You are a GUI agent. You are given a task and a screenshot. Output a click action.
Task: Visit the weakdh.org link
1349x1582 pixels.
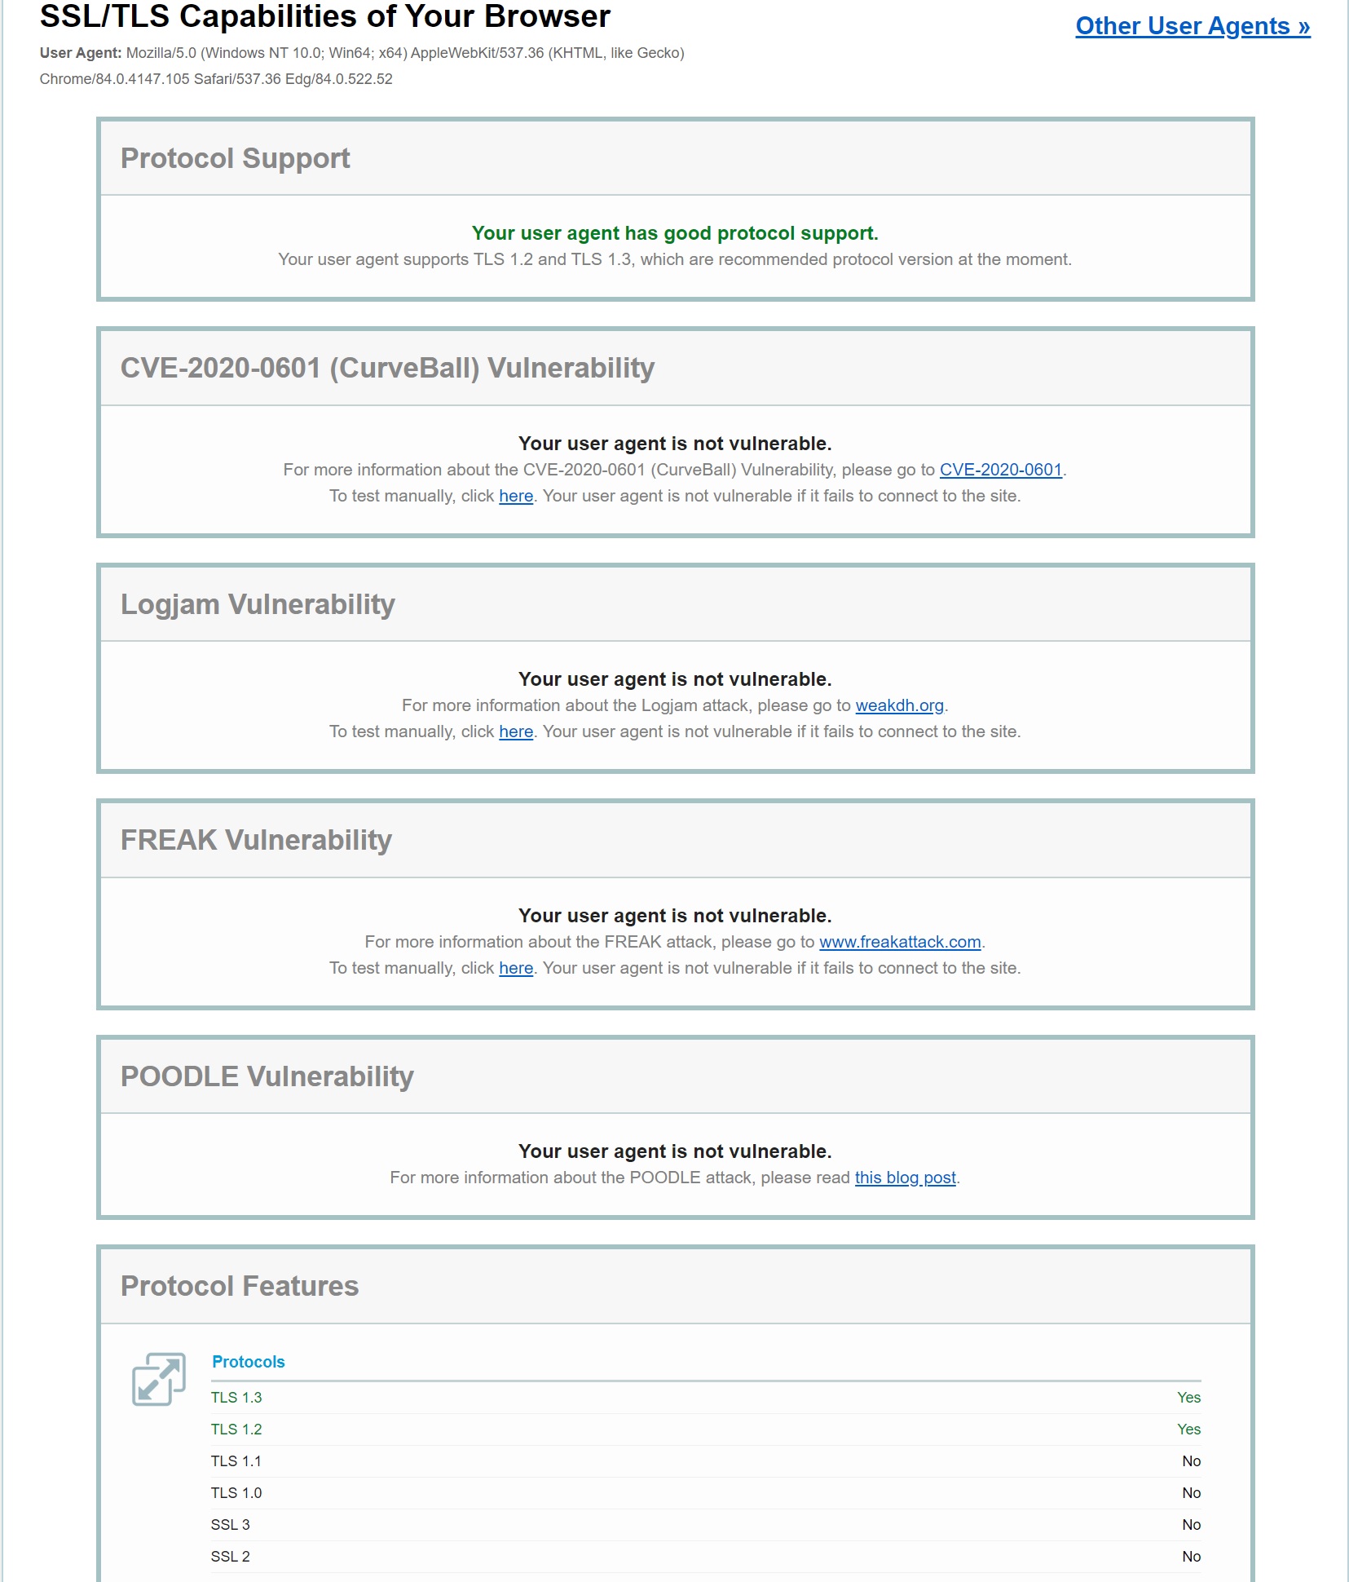(x=899, y=705)
